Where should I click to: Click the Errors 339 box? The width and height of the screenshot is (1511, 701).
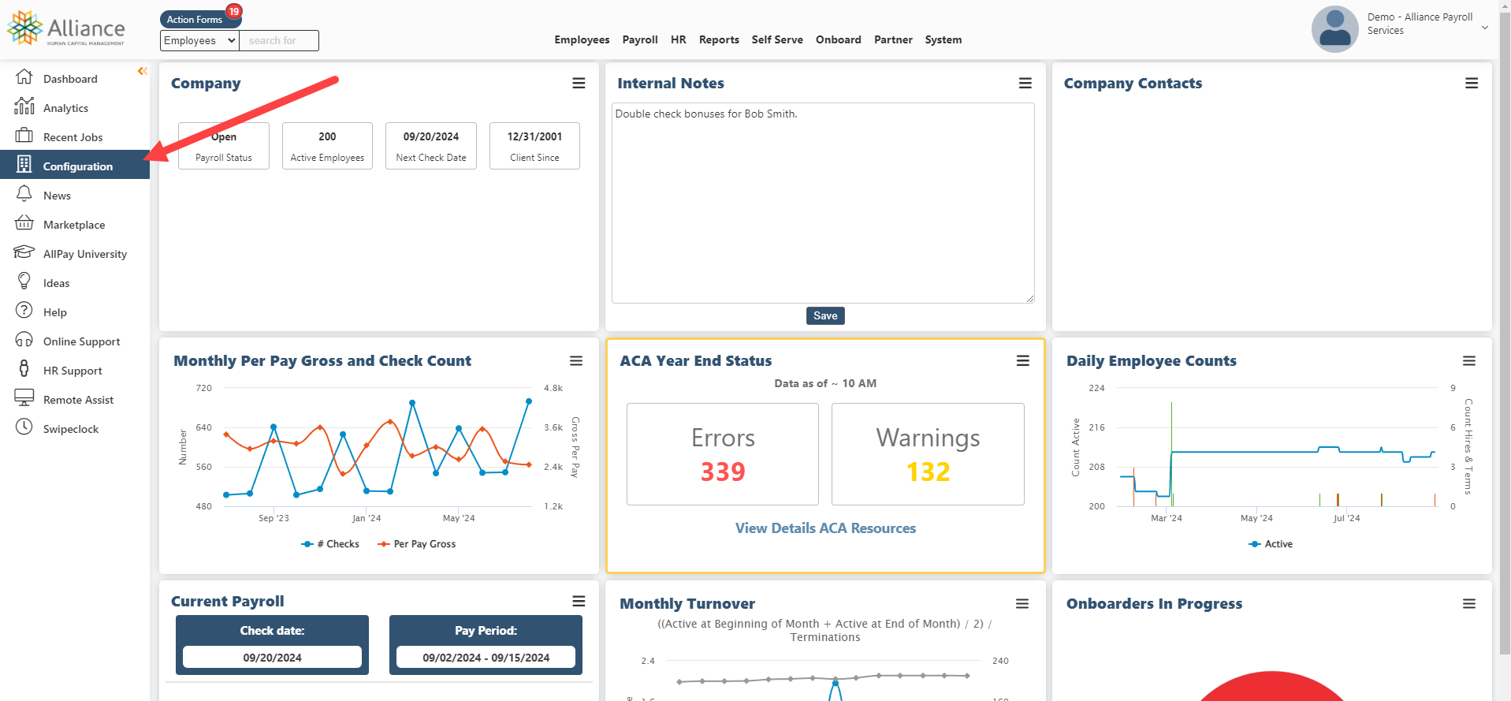pyautogui.click(x=723, y=454)
